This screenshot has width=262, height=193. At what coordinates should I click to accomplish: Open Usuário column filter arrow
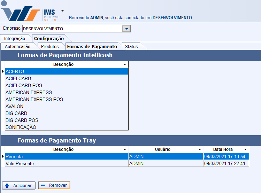(x=200, y=149)
